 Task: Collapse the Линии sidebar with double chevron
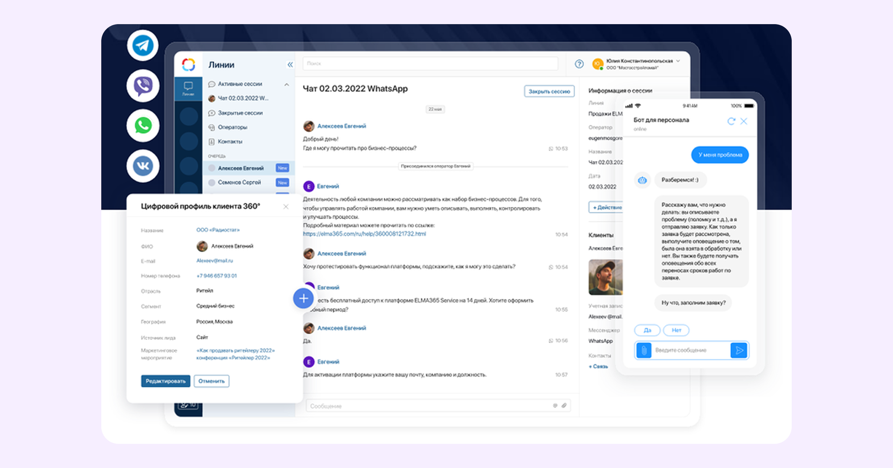[x=290, y=65]
